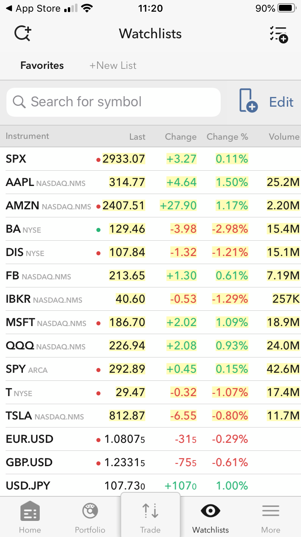Open the EUR.USD currency pair row
The image size is (301, 537).
click(30, 439)
